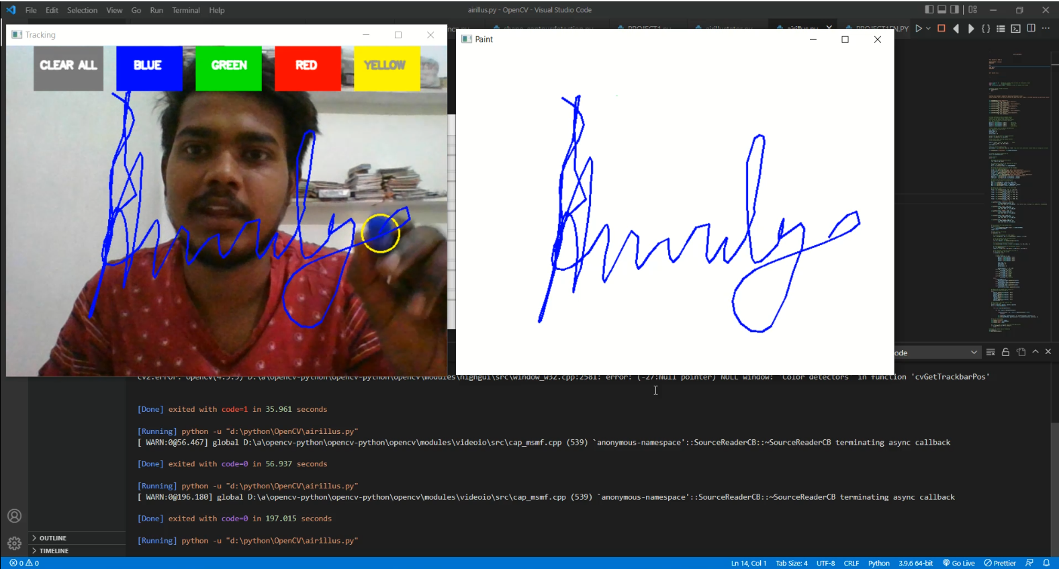Click Go Live in the status bar
This screenshot has height=569, width=1059.
958,563
